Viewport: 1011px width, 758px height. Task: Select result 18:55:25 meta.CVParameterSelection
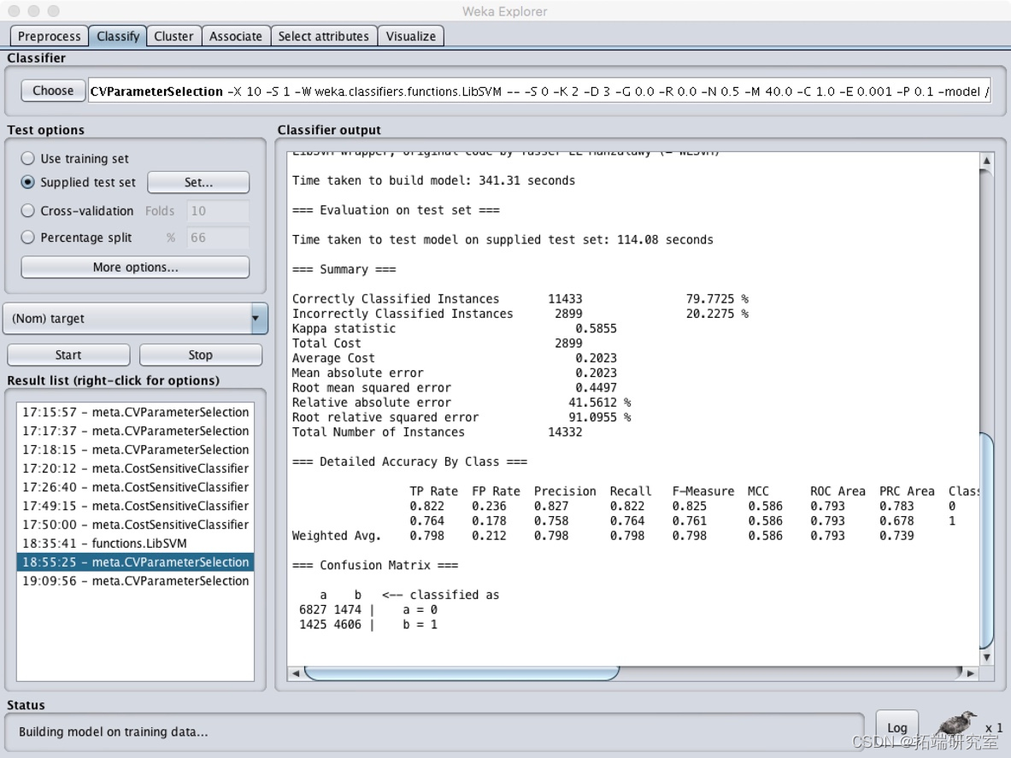point(135,562)
